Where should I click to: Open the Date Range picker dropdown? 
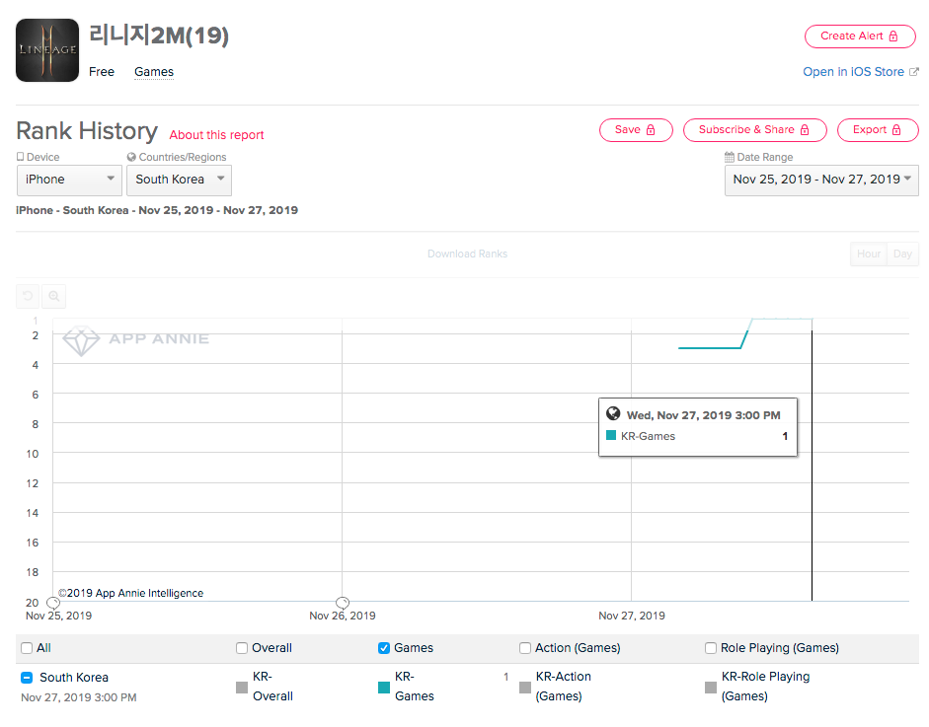821,180
